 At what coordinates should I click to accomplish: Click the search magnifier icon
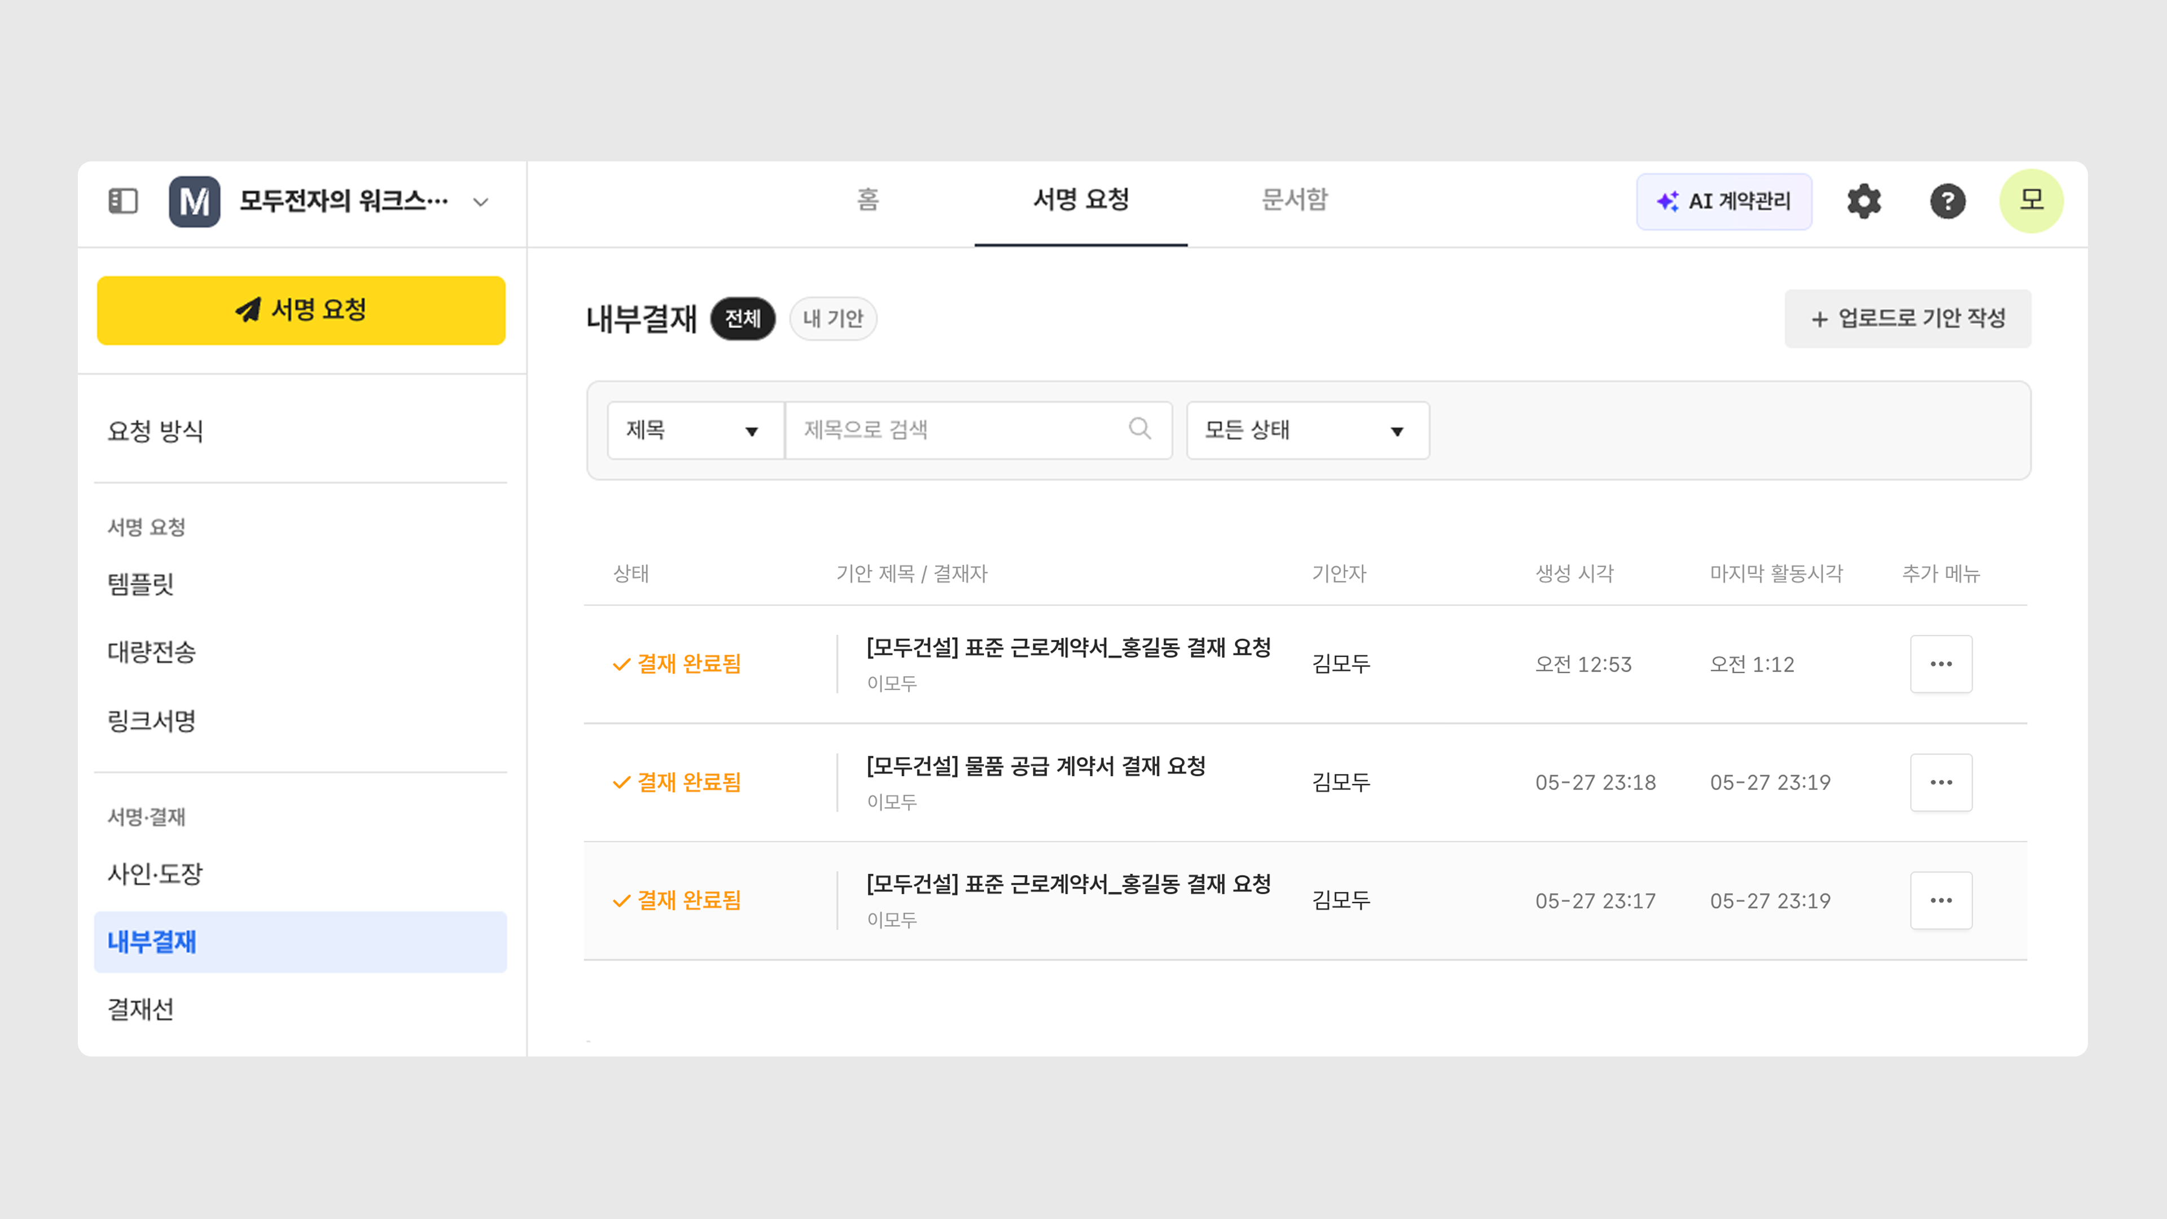point(1140,429)
